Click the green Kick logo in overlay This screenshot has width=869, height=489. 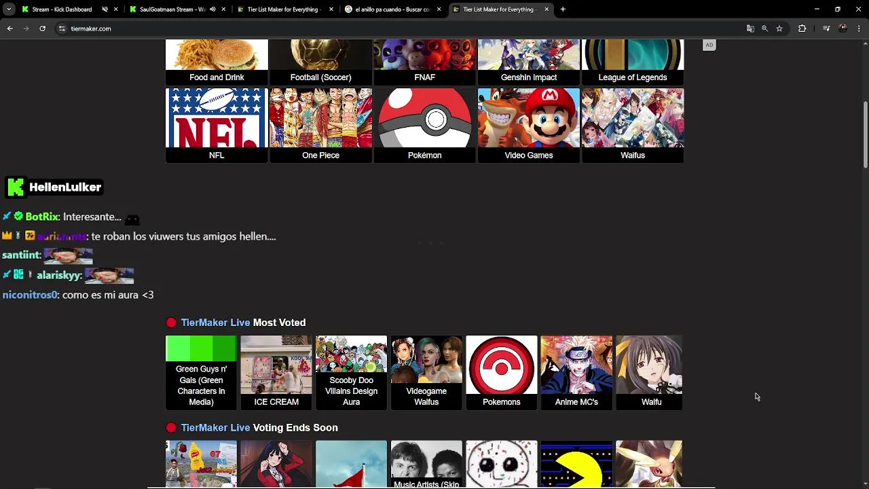pos(16,187)
